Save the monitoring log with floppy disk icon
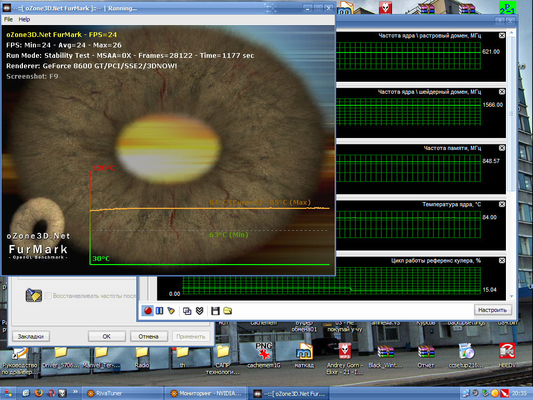This screenshot has height=400, width=533. pos(215,310)
